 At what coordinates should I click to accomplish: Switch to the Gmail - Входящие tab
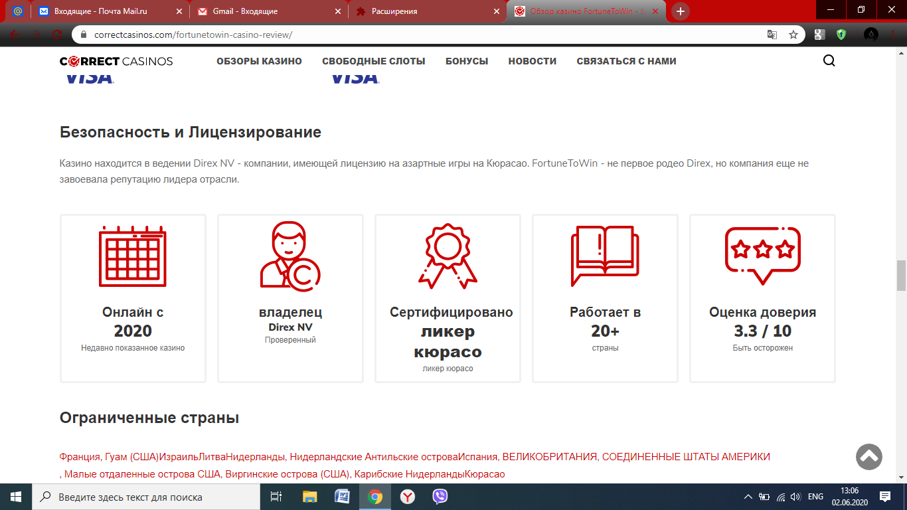[269, 11]
